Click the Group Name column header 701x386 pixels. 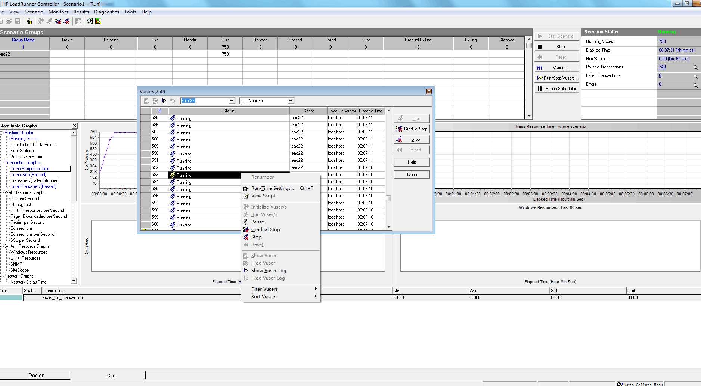[x=23, y=40]
